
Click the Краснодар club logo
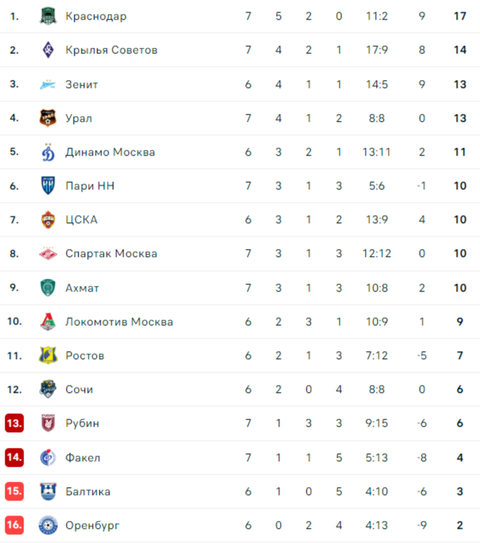(48, 16)
